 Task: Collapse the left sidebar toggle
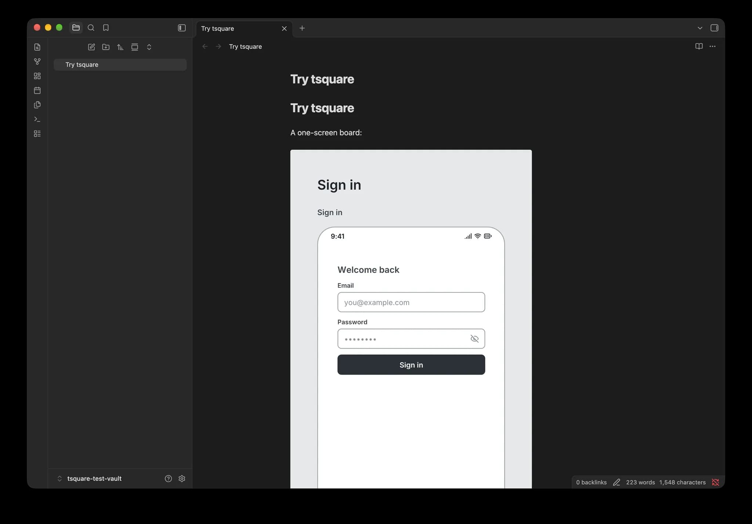coord(182,28)
